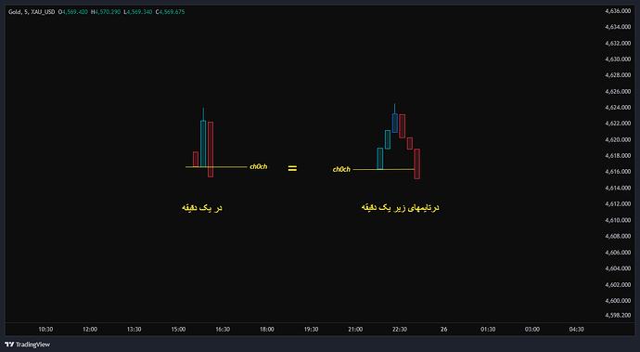
Task: Click time axis label 16:30
Action: 223,329
